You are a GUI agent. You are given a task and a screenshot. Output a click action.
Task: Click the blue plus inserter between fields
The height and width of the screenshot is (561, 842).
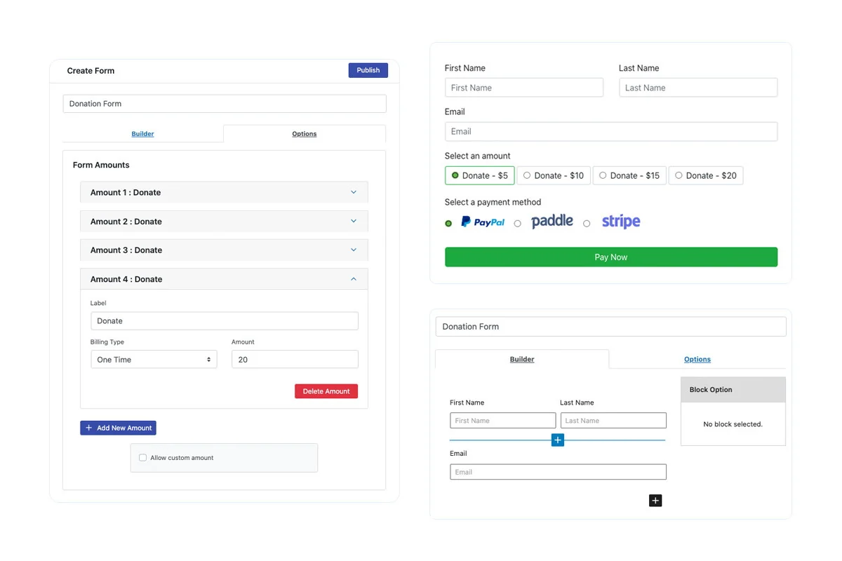tap(558, 440)
